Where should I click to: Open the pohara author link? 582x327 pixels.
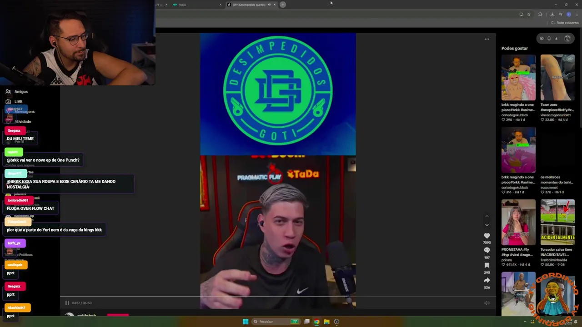pos(507,260)
